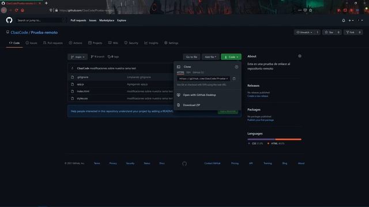369x207 pixels.
Task: Star the repository
Action: click(x=329, y=32)
